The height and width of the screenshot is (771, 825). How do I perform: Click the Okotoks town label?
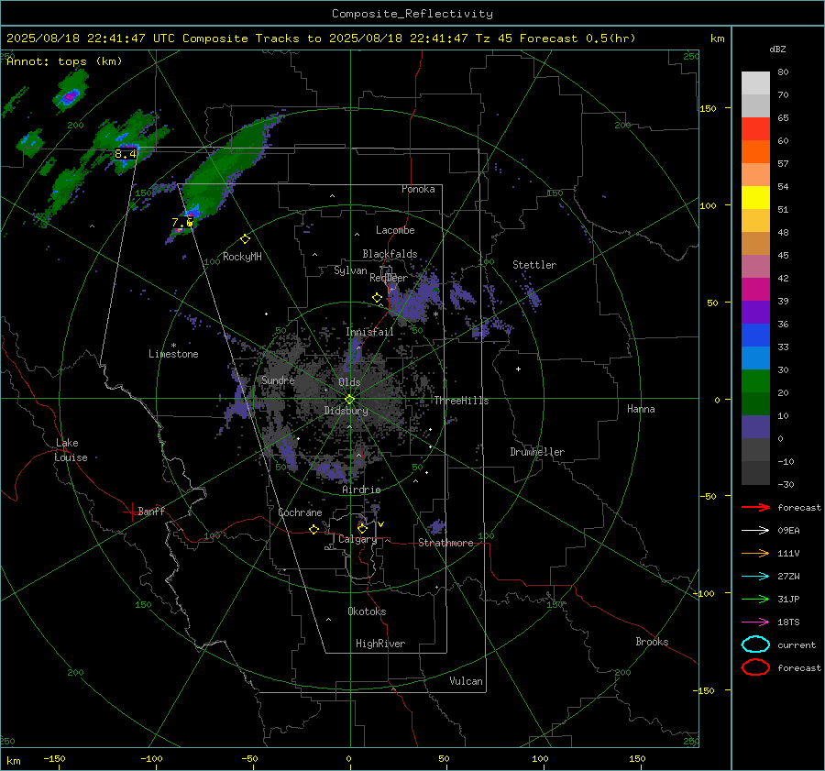(x=367, y=611)
